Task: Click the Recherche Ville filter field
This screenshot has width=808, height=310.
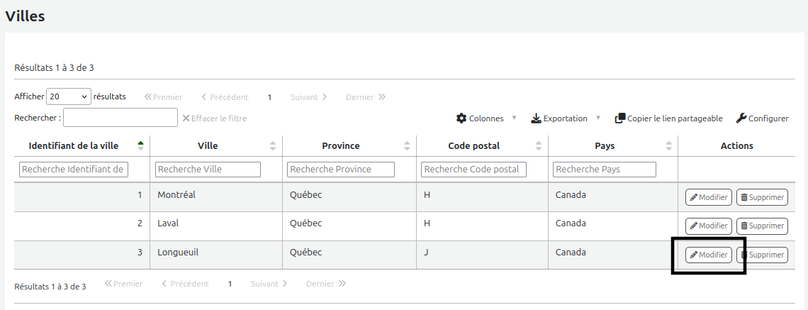Action: 208,170
